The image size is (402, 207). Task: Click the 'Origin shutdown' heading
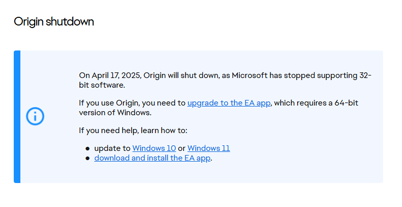[x=54, y=22]
